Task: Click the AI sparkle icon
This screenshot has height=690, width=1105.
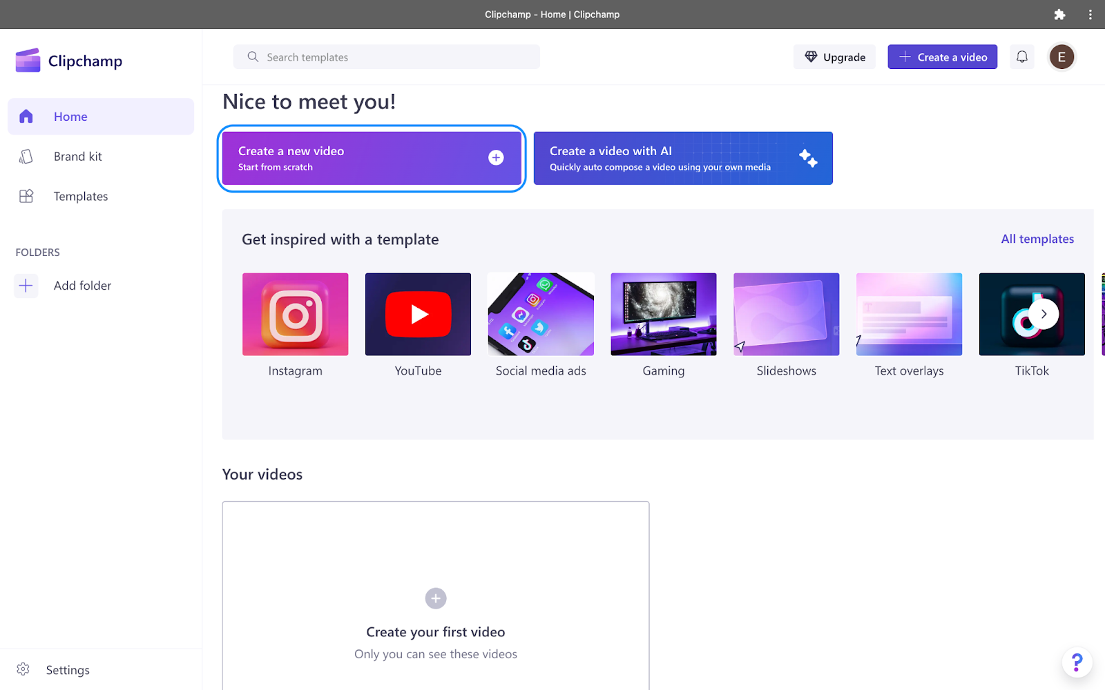Action: (x=808, y=158)
